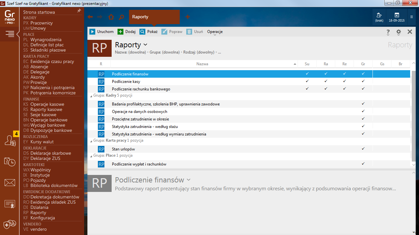Select the Raporty tab at top

coord(140,17)
